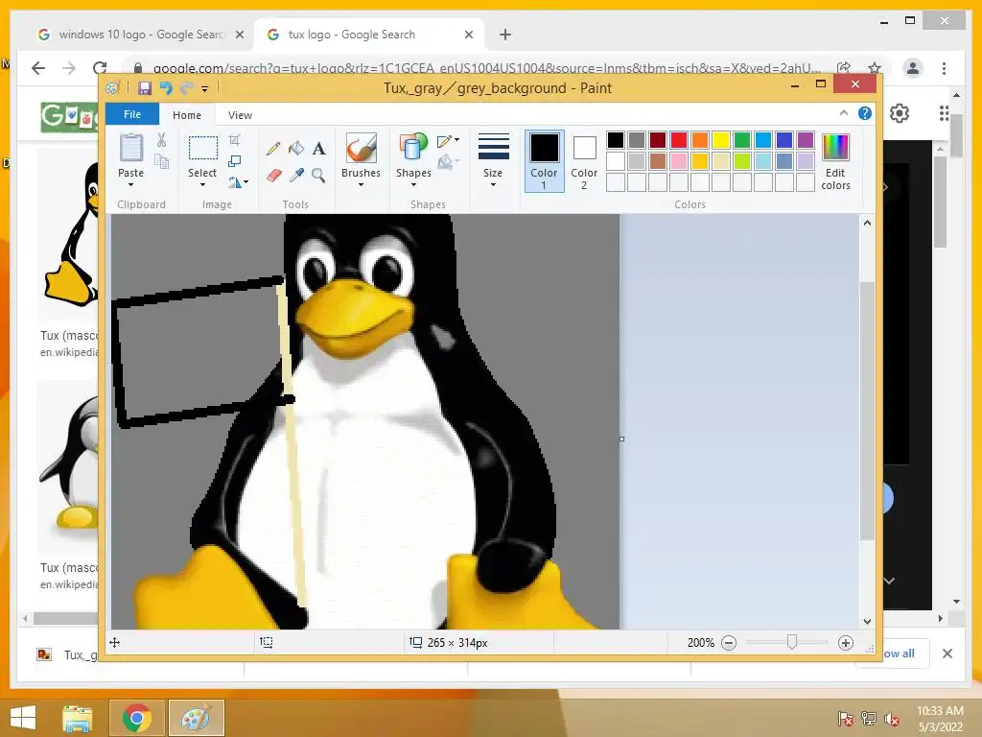
Task: Open Customize Quick Access Toolbar dropdown
Action: [204, 89]
